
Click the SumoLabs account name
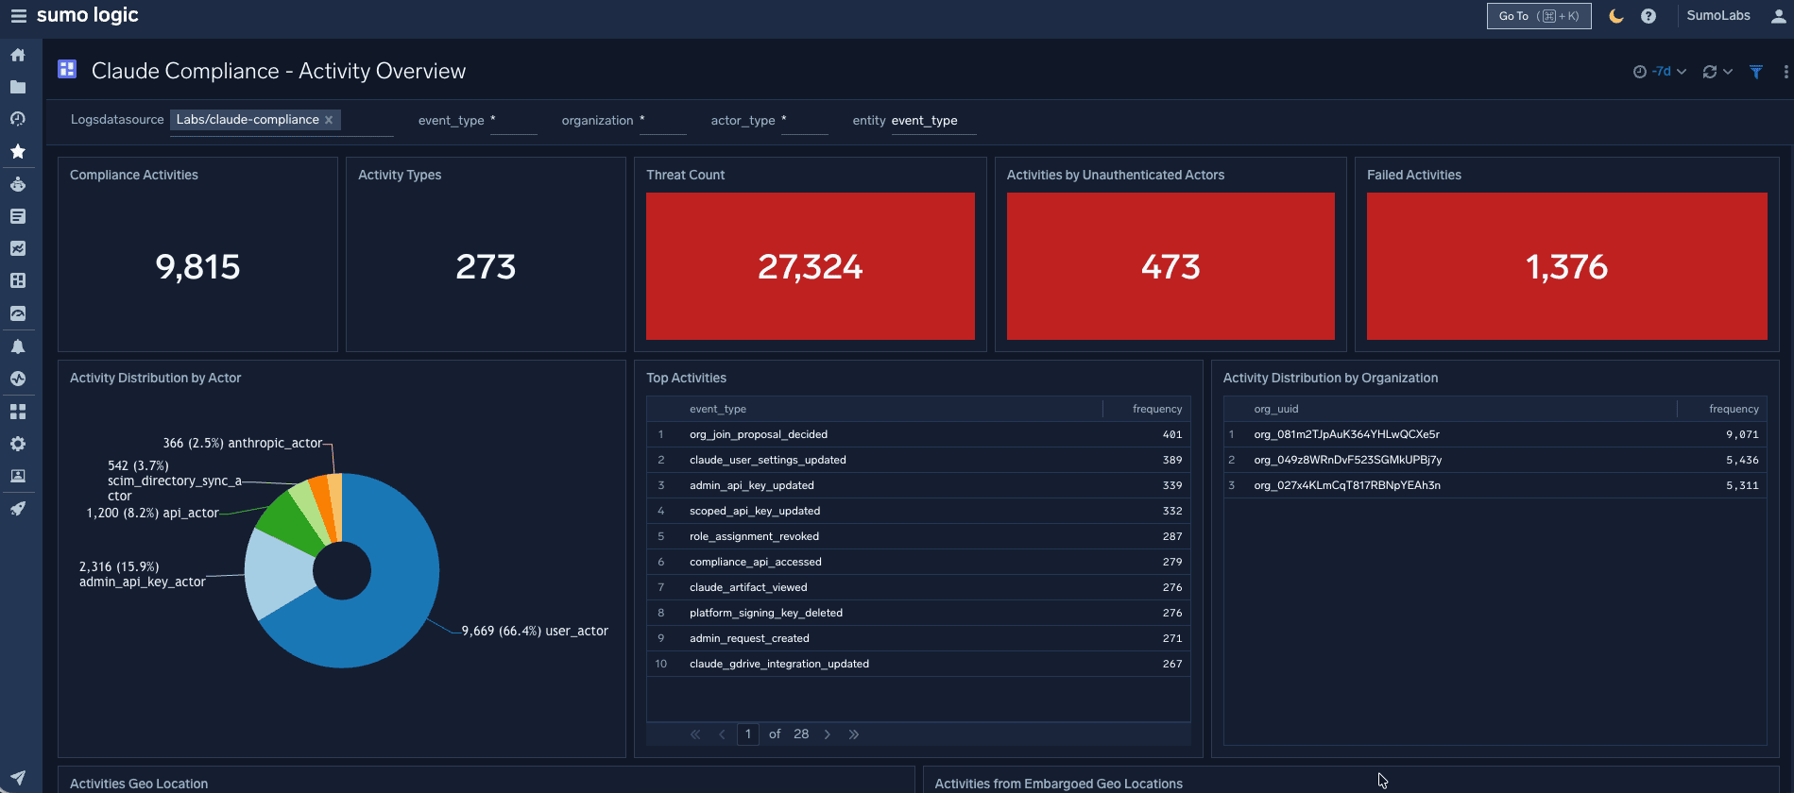pos(1718,16)
